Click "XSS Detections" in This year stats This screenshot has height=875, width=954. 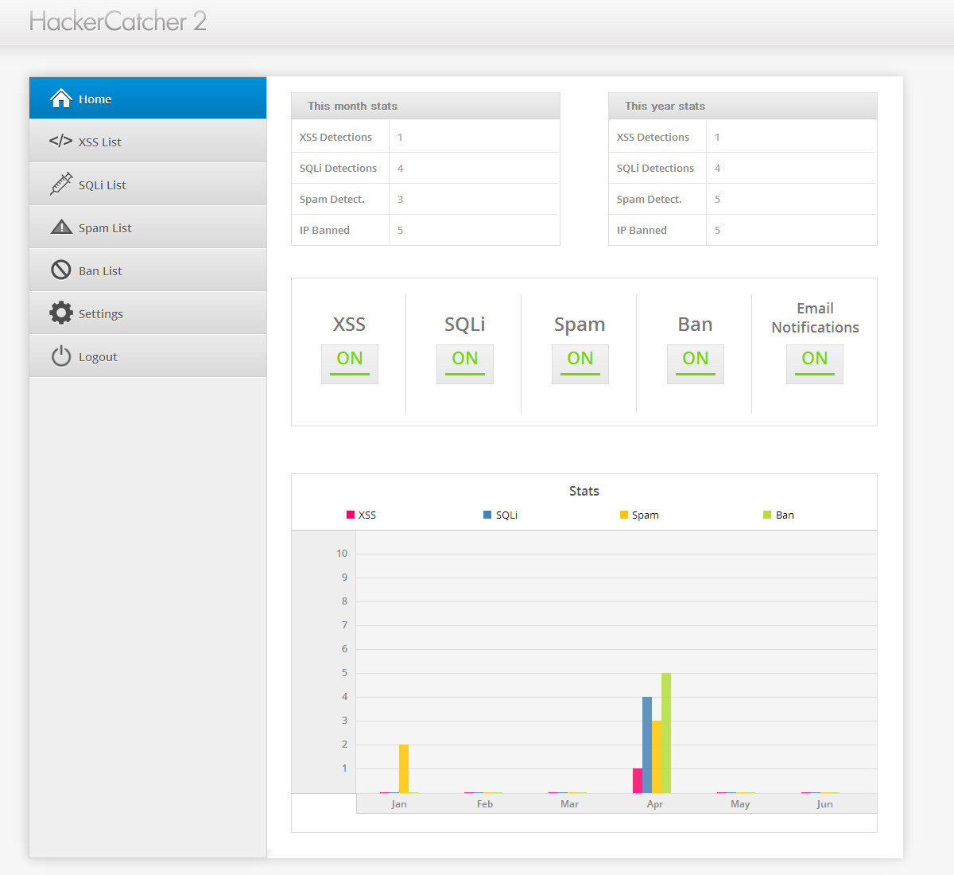click(653, 137)
